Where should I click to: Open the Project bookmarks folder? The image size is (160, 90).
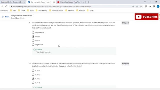point(90,10)
